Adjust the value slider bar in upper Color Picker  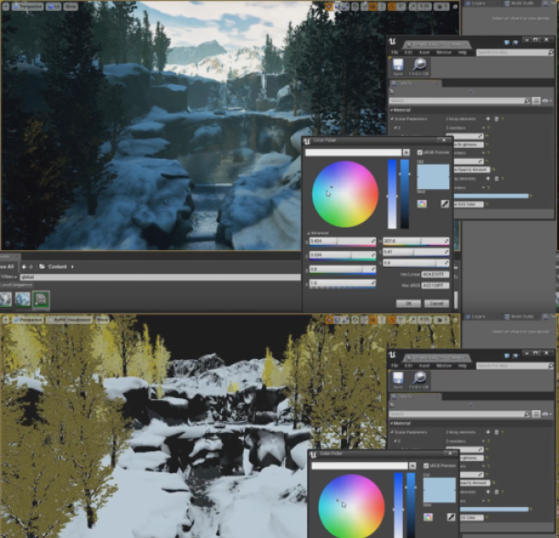click(405, 194)
